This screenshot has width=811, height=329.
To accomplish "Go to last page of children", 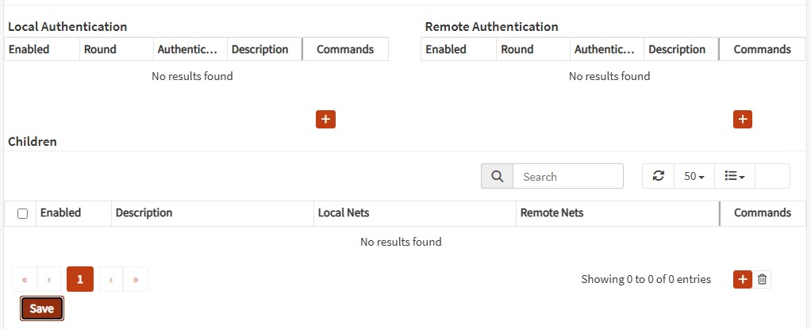I will pyautogui.click(x=136, y=279).
